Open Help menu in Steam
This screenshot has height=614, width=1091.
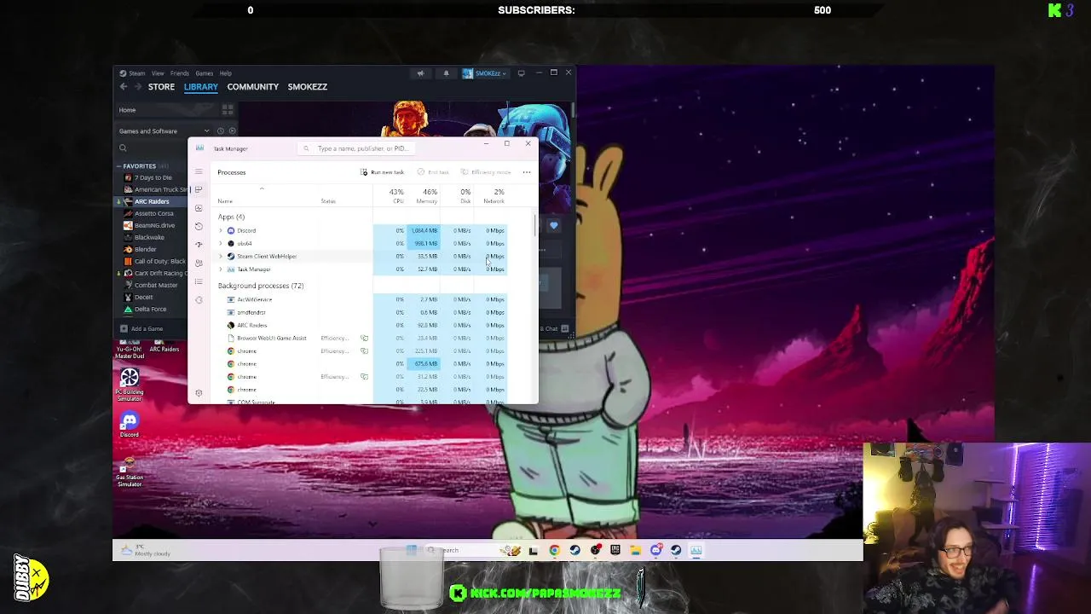tap(226, 73)
